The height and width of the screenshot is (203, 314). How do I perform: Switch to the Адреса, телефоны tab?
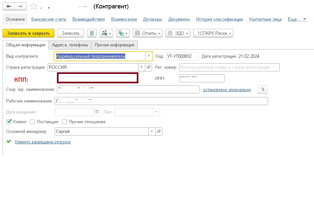[x=70, y=45]
